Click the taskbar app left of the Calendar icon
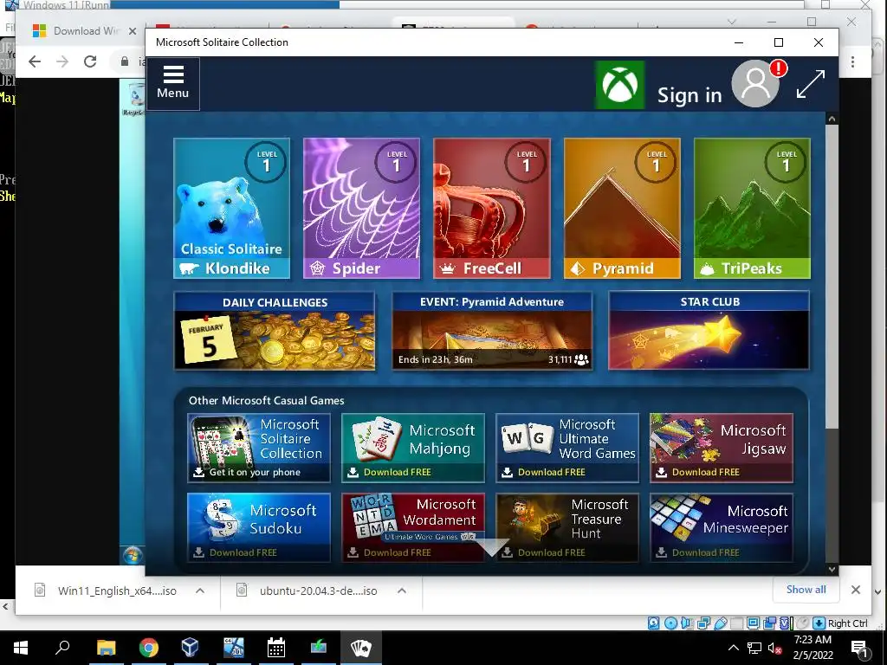Viewport: 887px width, 665px height. point(233,648)
